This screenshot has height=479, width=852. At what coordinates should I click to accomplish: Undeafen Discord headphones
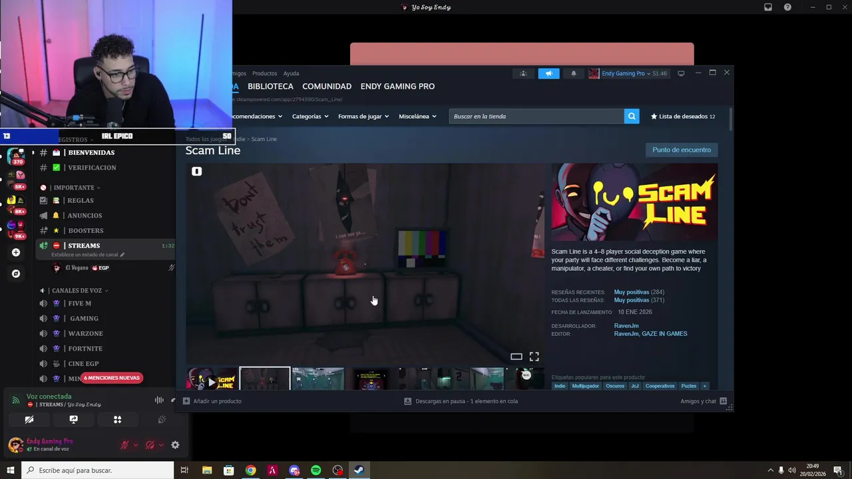point(150,445)
